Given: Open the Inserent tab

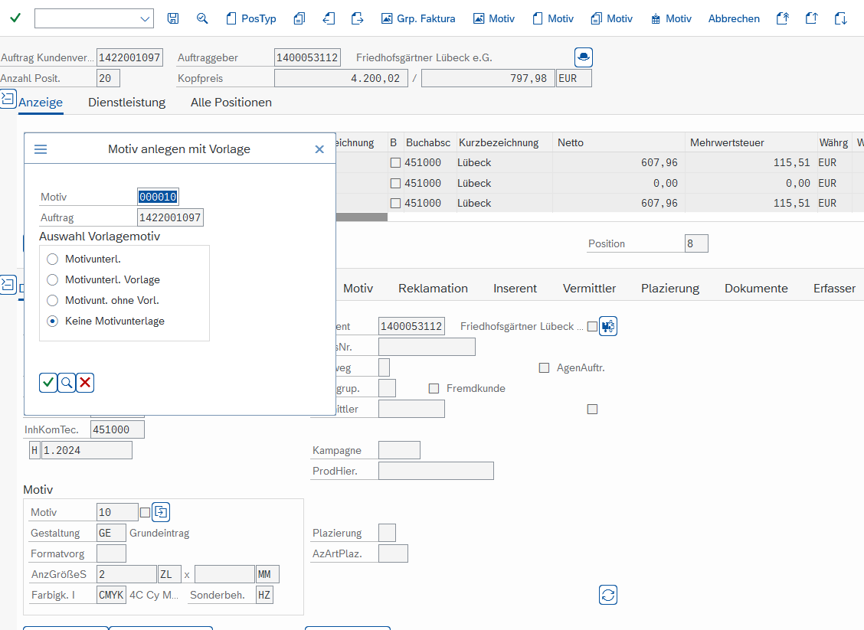Looking at the screenshot, I should 515,289.
